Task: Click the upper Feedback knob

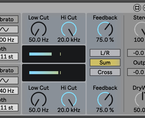Action: (x=105, y=29)
